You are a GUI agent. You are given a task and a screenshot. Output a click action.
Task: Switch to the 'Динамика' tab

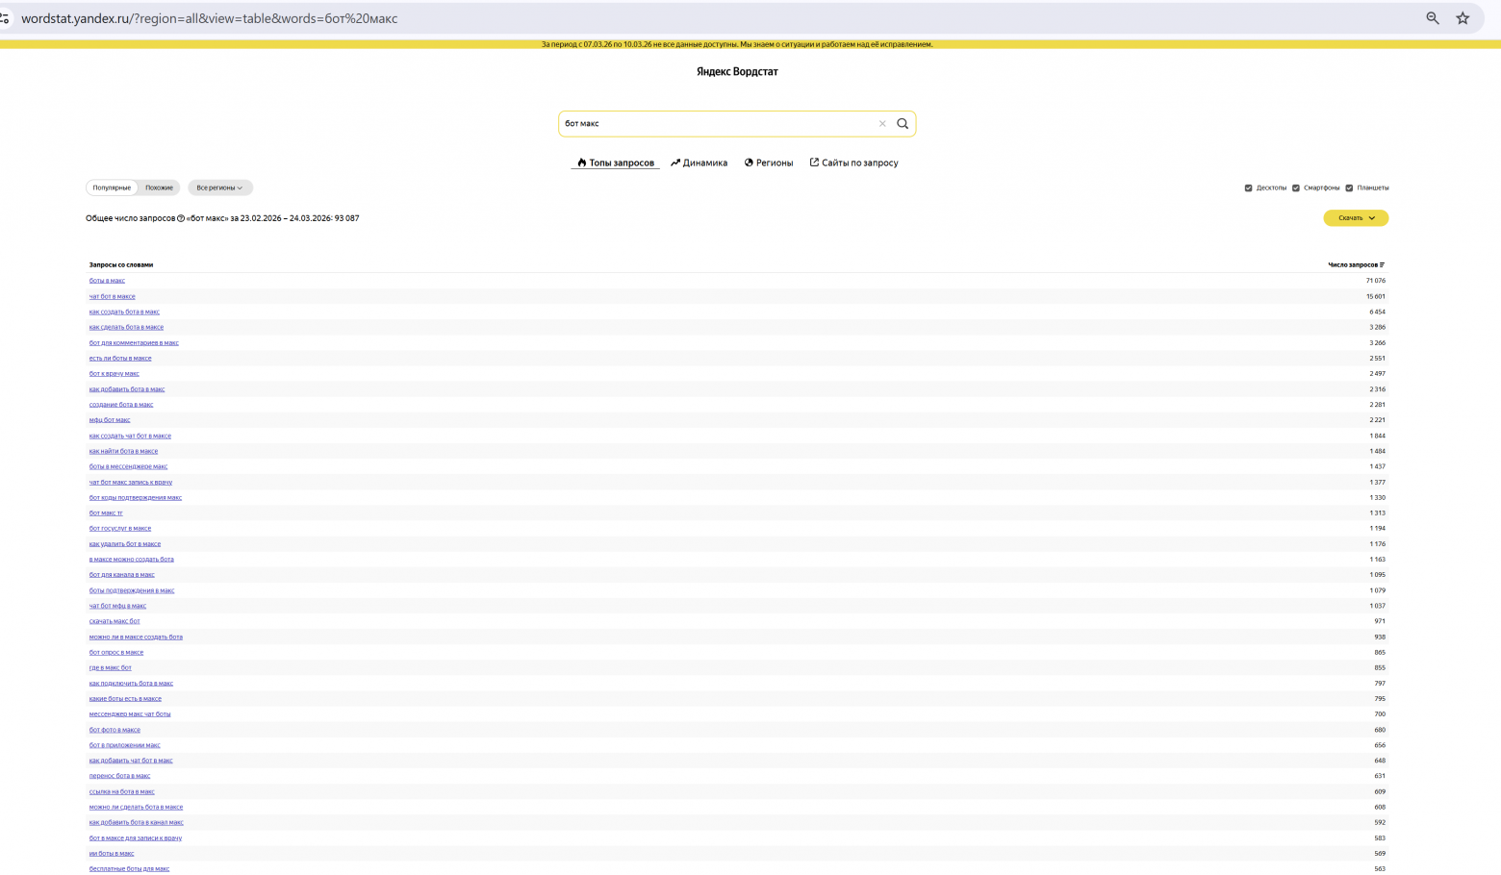pyautogui.click(x=699, y=162)
